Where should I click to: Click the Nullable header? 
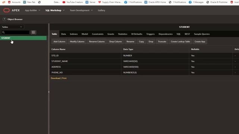pos(195,49)
